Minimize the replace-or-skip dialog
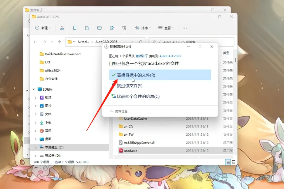The width and height of the screenshot is (284, 189). tap(188, 47)
